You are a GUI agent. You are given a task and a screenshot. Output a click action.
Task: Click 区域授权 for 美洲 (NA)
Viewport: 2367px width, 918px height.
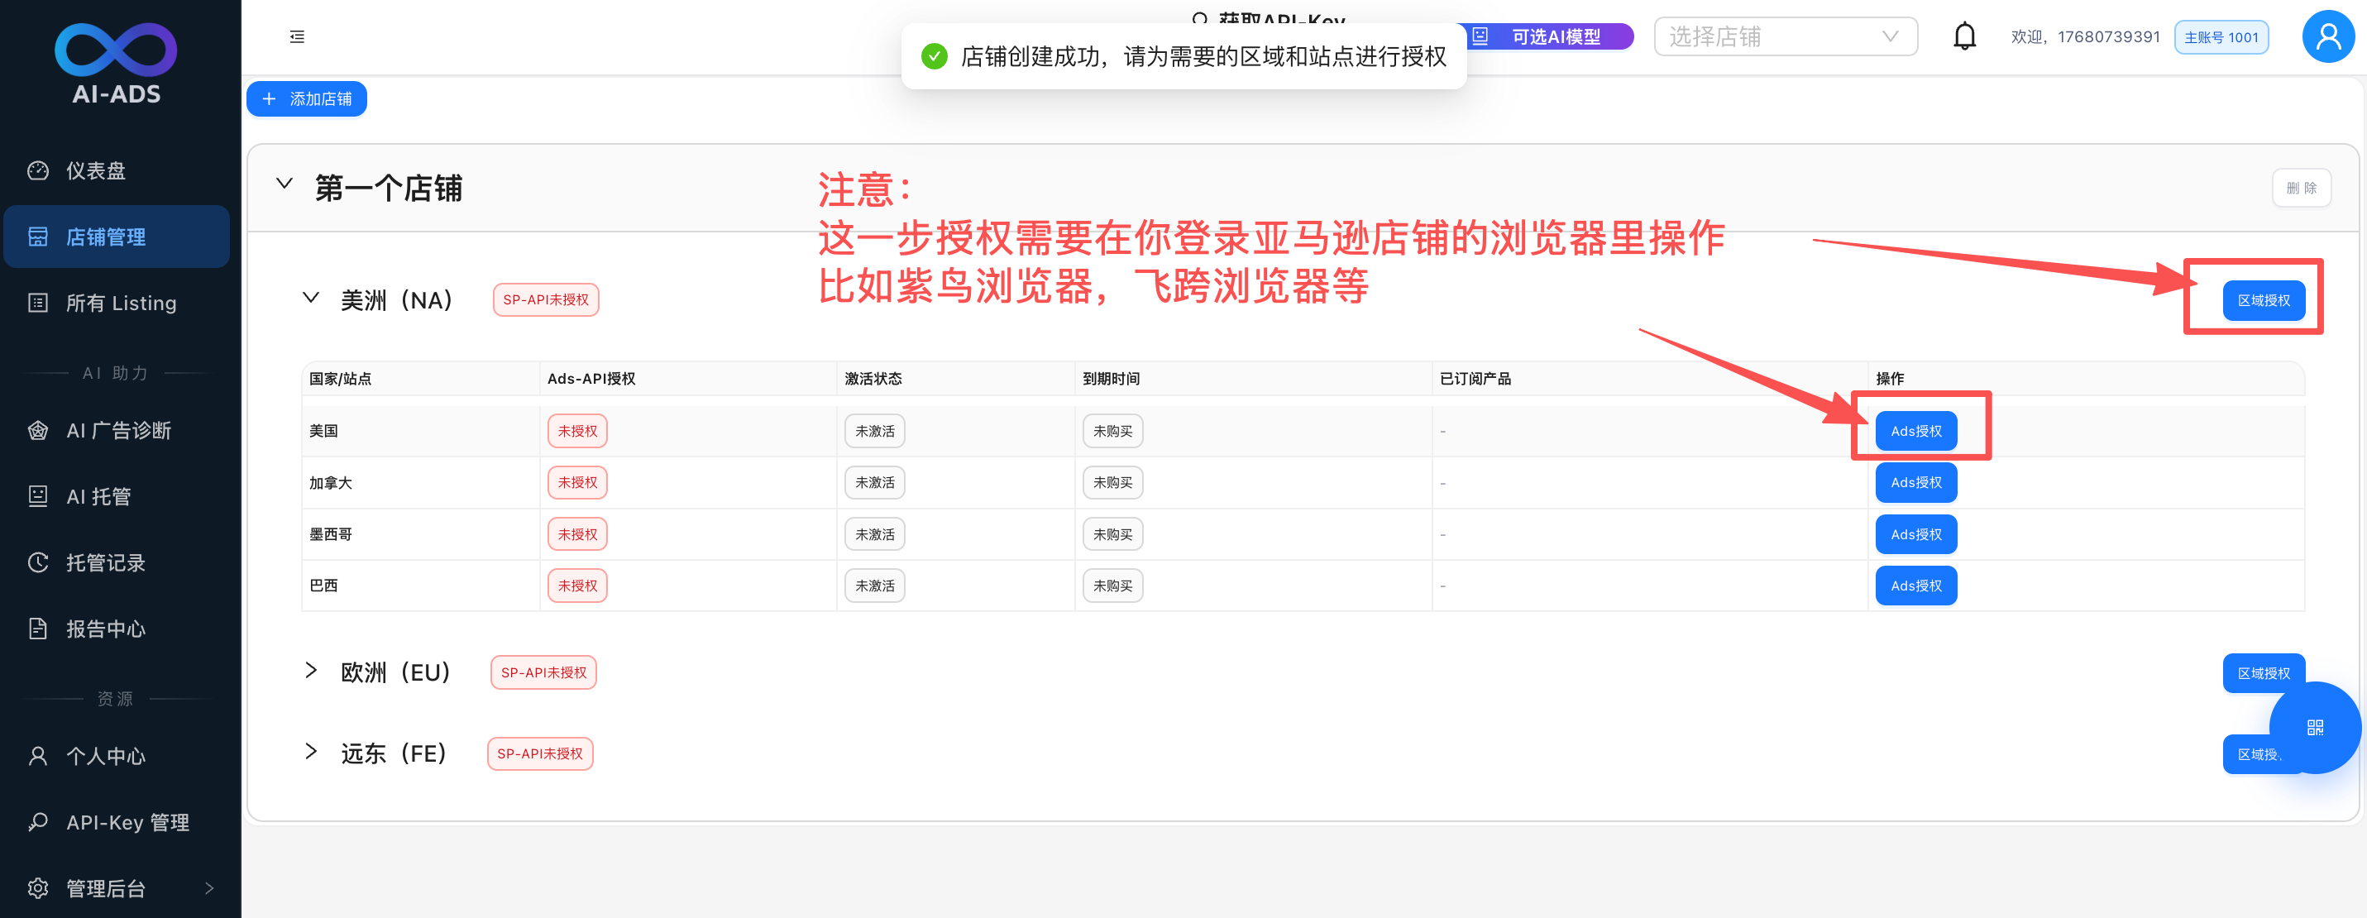click(x=2263, y=300)
